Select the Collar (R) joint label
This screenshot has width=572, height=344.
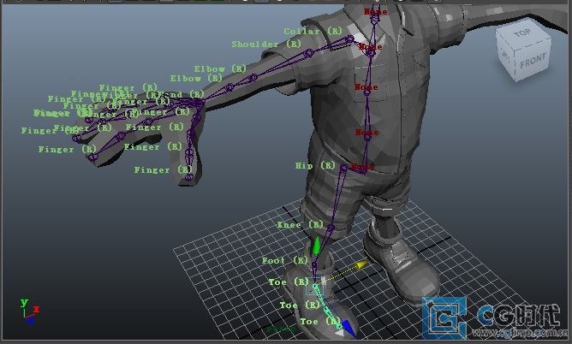pos(313,32)
